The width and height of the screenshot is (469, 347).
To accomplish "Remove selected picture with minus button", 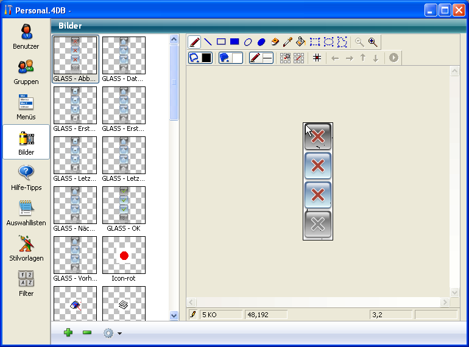I will tap(87, 333).
